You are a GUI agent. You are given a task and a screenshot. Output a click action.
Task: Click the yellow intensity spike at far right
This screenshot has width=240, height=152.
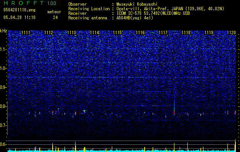pos(235,145)
